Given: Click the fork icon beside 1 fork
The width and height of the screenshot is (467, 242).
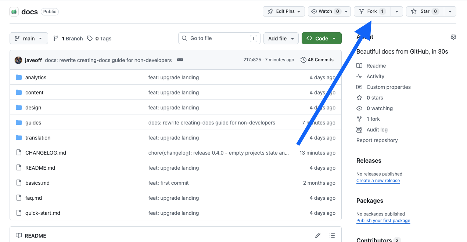Looking at the screenshot, I should 359,119.
